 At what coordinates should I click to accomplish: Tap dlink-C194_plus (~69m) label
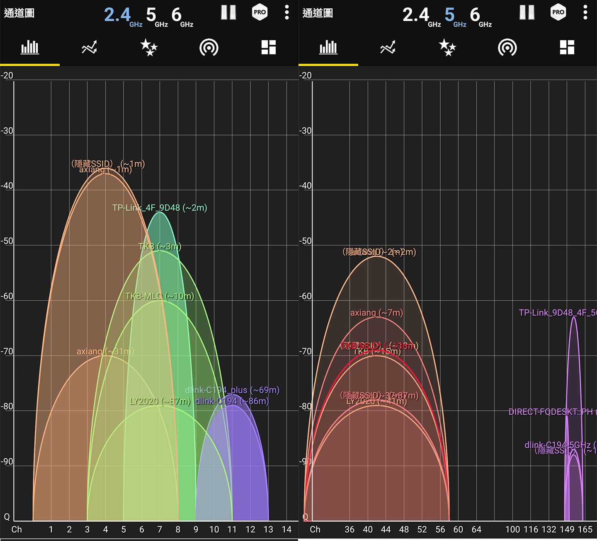[232, 390]
